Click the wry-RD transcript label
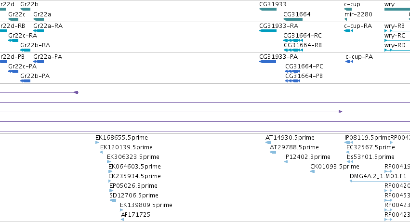 tap(395, 45)
